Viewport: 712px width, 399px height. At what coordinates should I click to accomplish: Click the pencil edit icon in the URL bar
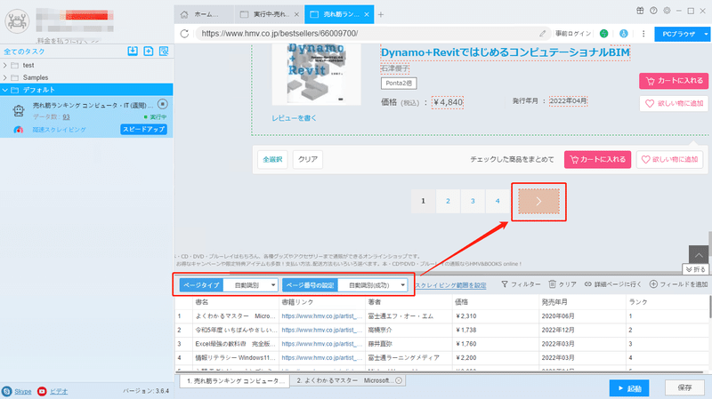(x=542, y=34)
